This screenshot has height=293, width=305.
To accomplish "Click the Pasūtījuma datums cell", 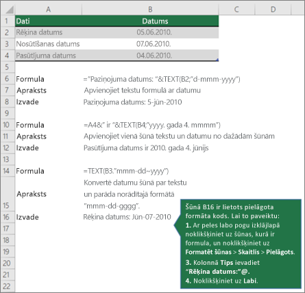I will (x=48, y=56).
